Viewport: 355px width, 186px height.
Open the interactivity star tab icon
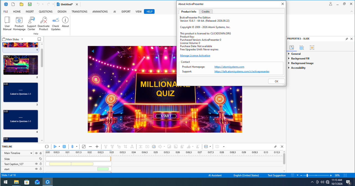click(312, 48)
